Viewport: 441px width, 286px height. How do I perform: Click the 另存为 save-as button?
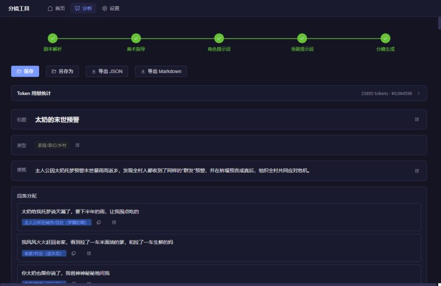point(63,71)
